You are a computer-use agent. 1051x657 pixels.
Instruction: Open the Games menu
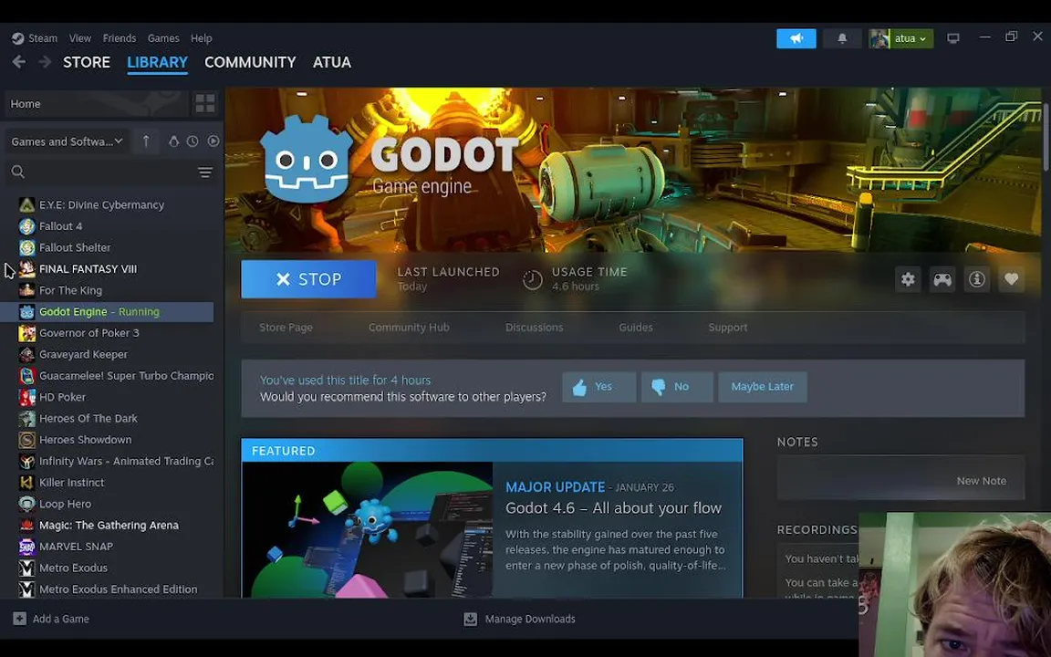point(163,38)
